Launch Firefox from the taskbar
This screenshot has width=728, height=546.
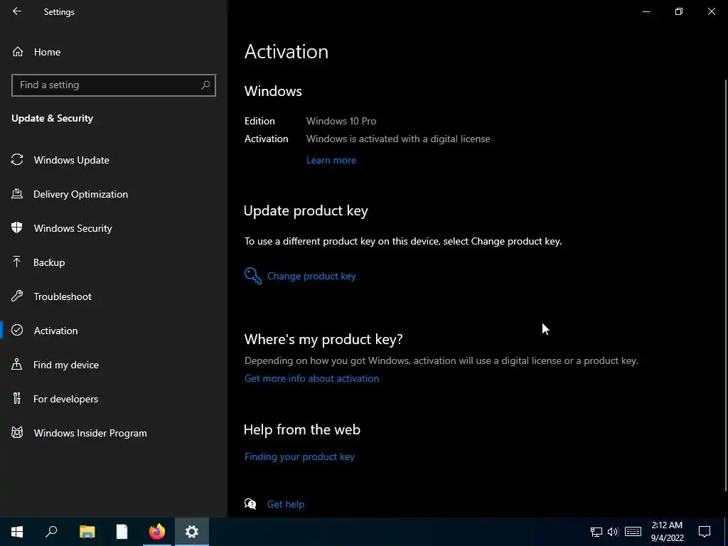click(x=157, y=532)
